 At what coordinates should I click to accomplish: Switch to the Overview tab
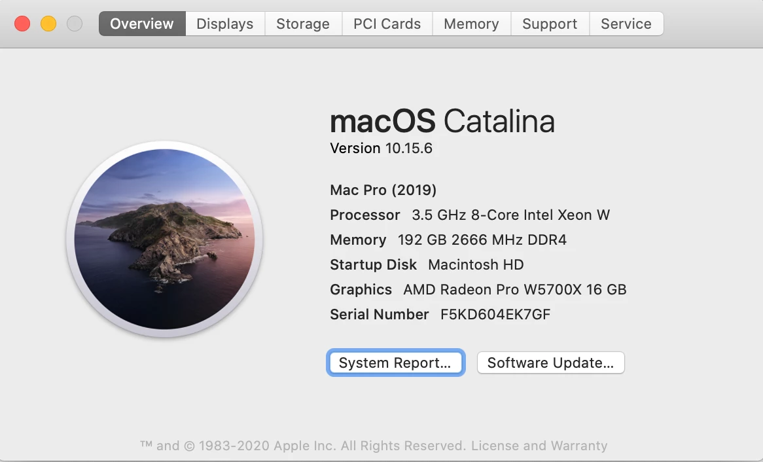[142, 24]
